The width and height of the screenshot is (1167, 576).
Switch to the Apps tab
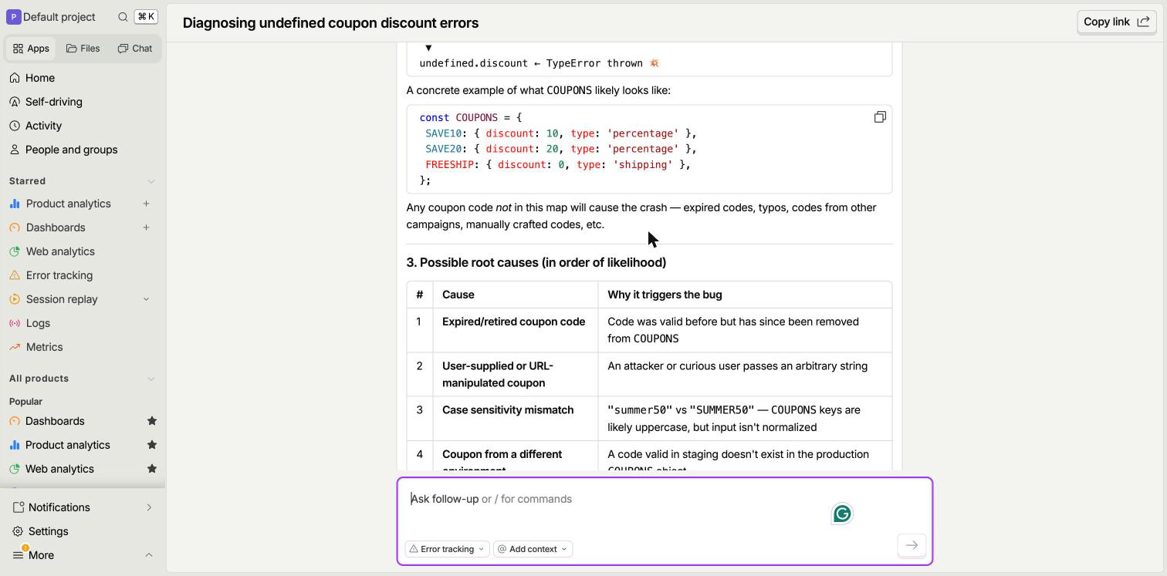[31, 49]
